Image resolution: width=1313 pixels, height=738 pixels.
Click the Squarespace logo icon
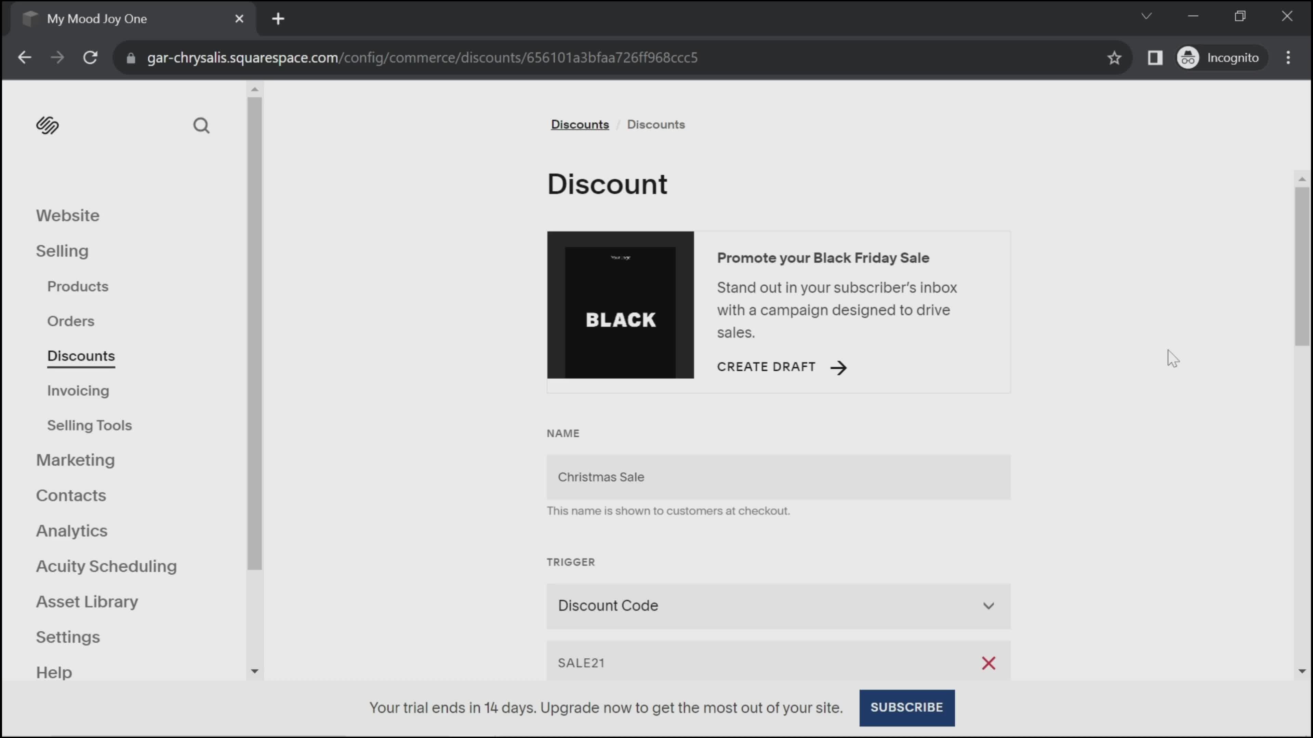point(47,126)
